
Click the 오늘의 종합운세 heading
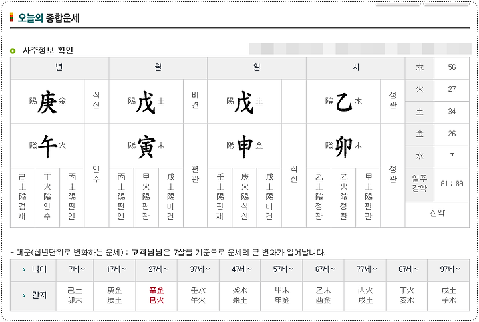[49, 18]
